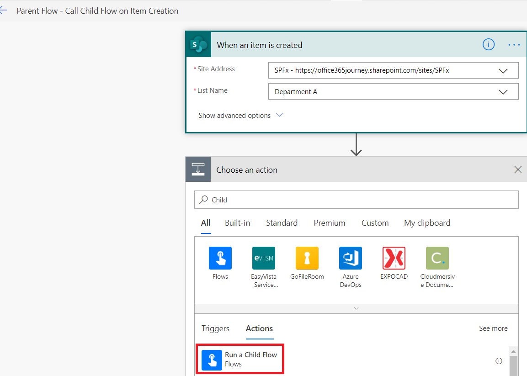
Task: Select the EasyVista Service connector icon
Action: coord(263,258)
